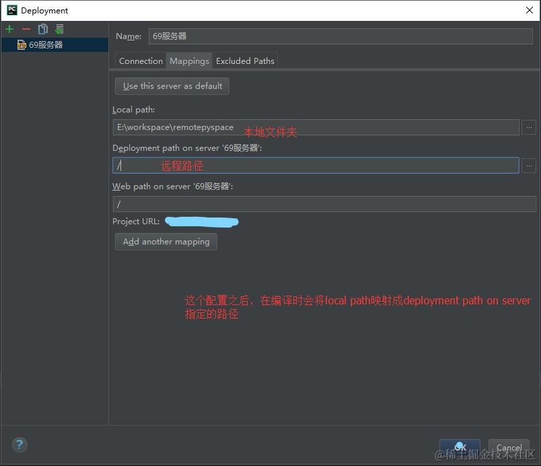Click the Cancel button

509,447
